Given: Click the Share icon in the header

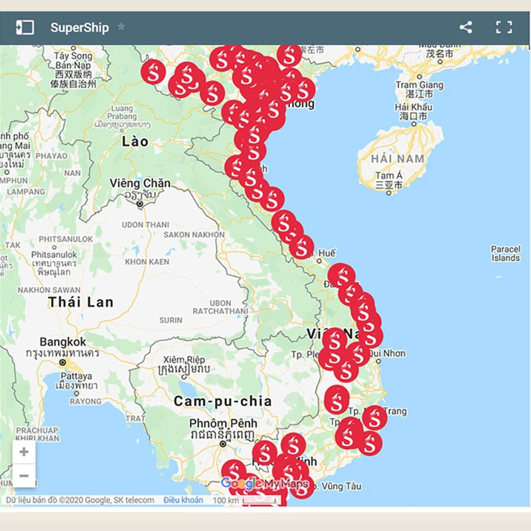Looking at the screenshot, I should 465,28.
